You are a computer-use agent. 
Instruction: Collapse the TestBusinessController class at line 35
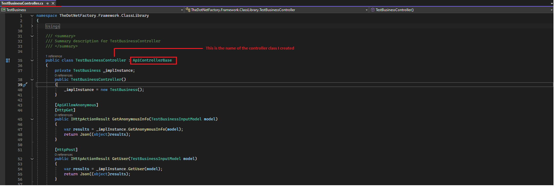[x=32, y=60]
